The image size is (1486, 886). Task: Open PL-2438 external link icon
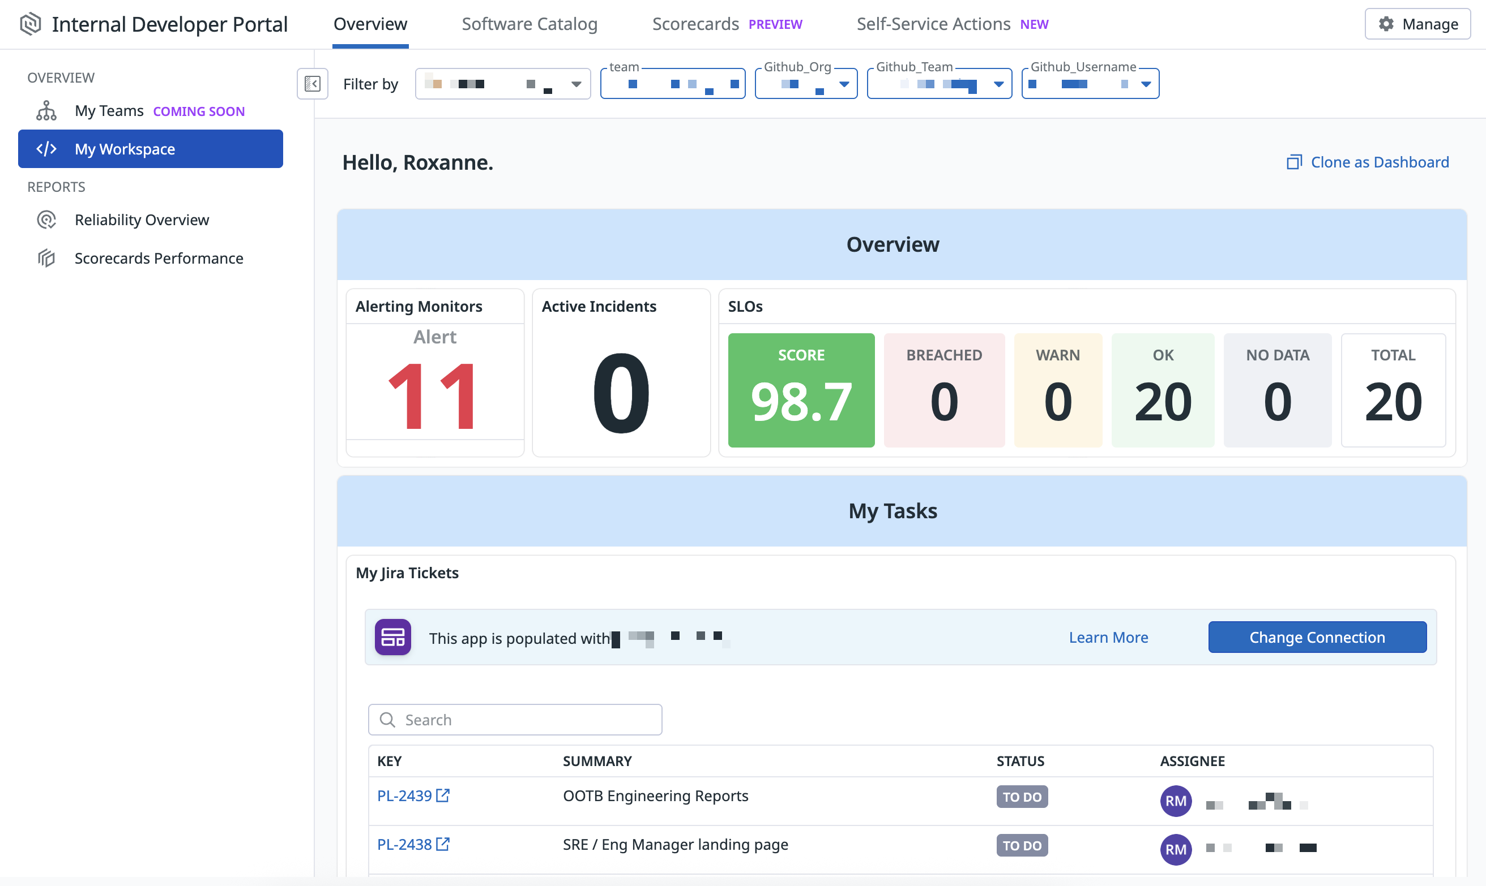pos(443,844)
